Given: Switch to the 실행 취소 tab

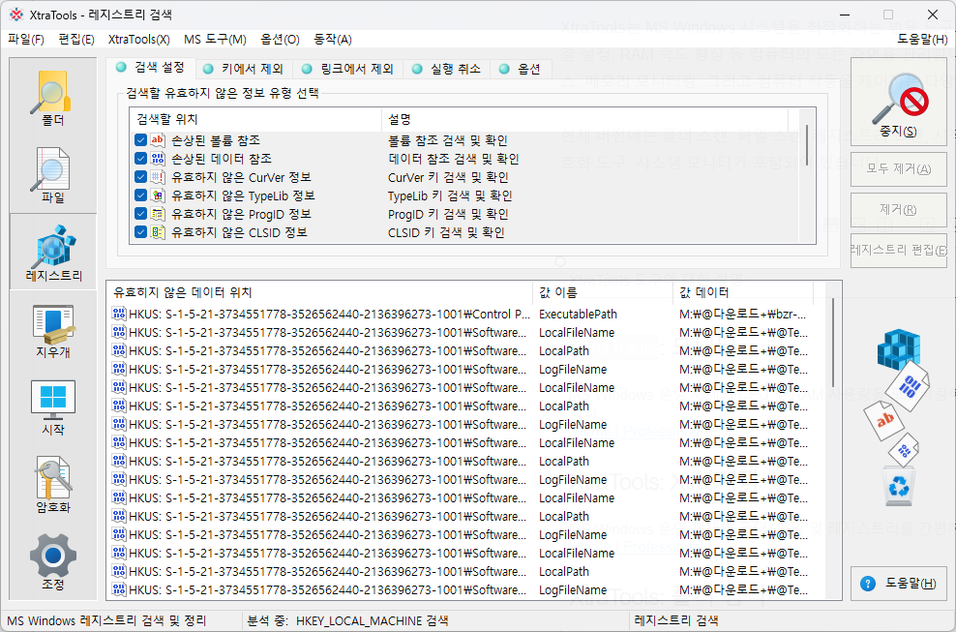Looking at the screenshot, I should click(x=446, y=69).
